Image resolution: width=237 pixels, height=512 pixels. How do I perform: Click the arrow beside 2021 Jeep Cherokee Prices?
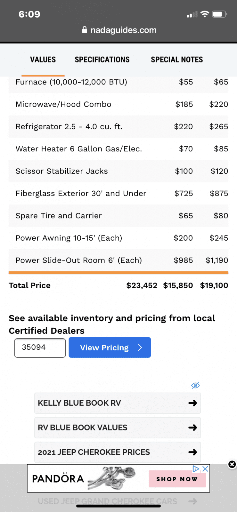tap(192, 452)
